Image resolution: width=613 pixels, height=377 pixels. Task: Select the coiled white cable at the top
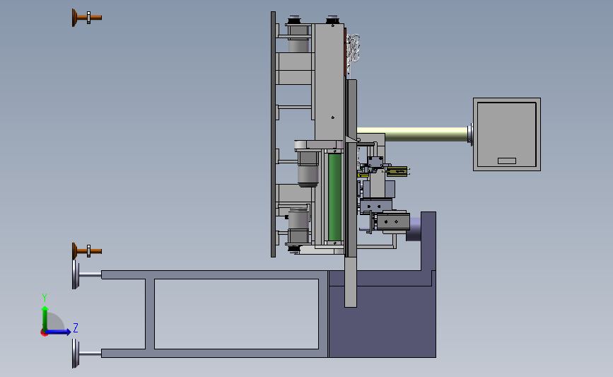(x=353, y=48)
